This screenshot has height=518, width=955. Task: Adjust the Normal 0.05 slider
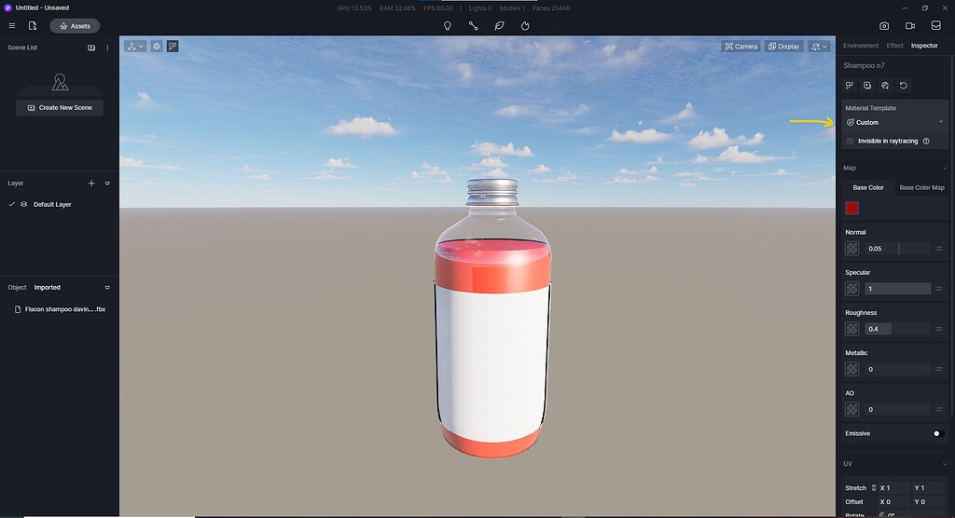897,249
